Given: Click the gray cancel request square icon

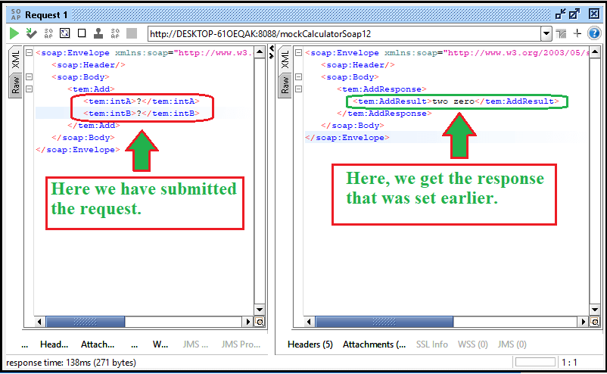Looking at the screenshot, I should (132, 33).
